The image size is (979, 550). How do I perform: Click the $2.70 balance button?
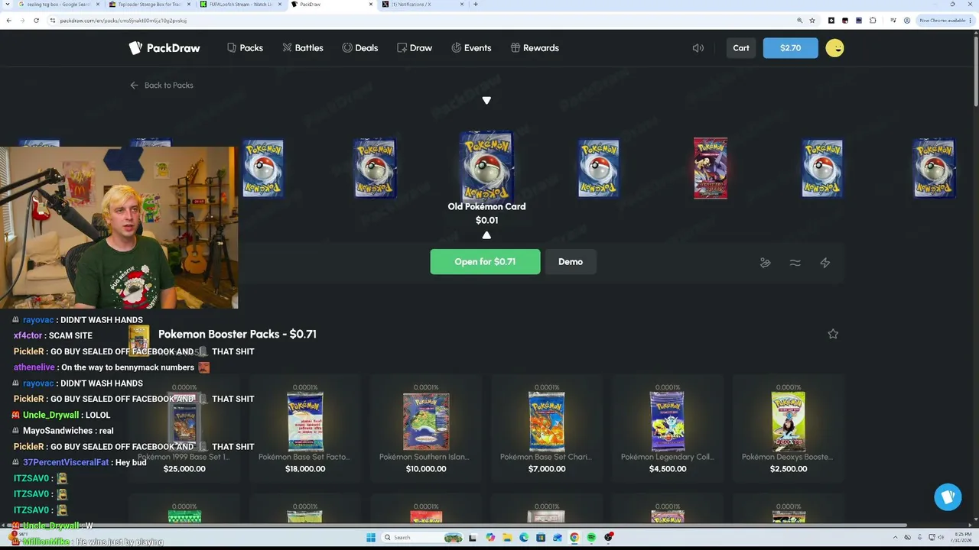tap(790, 48)
